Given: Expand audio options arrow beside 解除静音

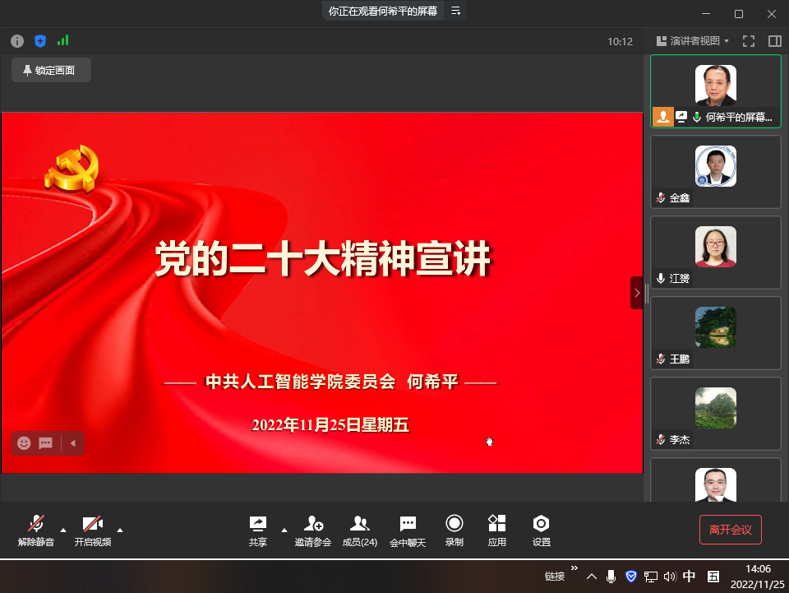Looking at the screenshot, I should pyautogui.click(x=63, y=530).
